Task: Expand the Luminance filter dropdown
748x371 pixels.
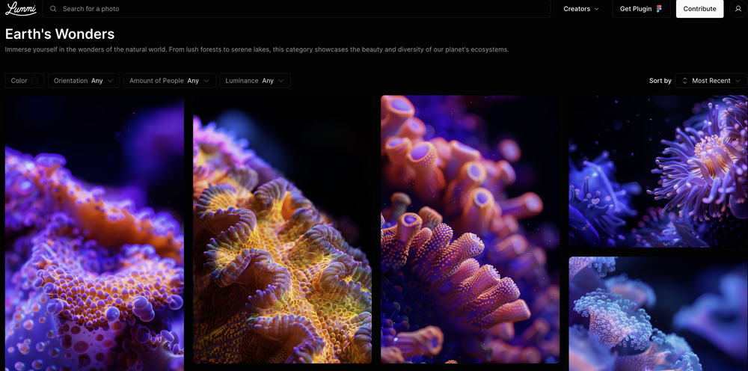Action: tap(255, 81)
